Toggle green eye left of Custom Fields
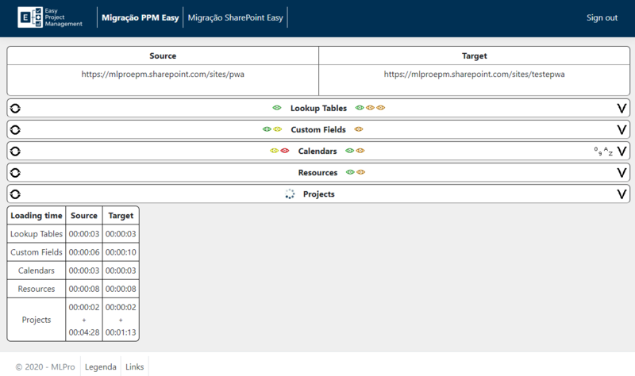 pyautogui.click(x=267, y=129)
